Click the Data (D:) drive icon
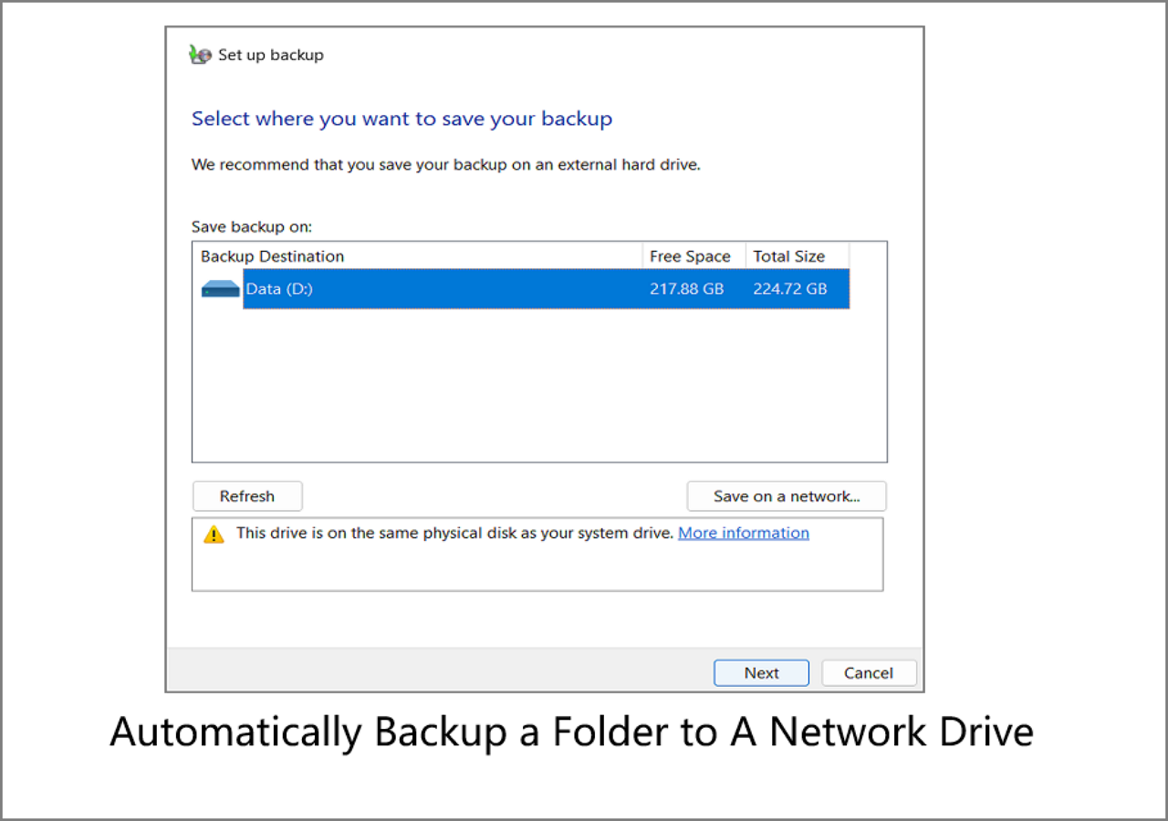Screen dimensions: 1168x821 click(220, 289)
